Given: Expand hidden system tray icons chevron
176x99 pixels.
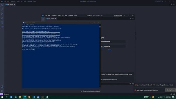Looking at the screenshot, I should pyautogui.click(x=156, y=97).
